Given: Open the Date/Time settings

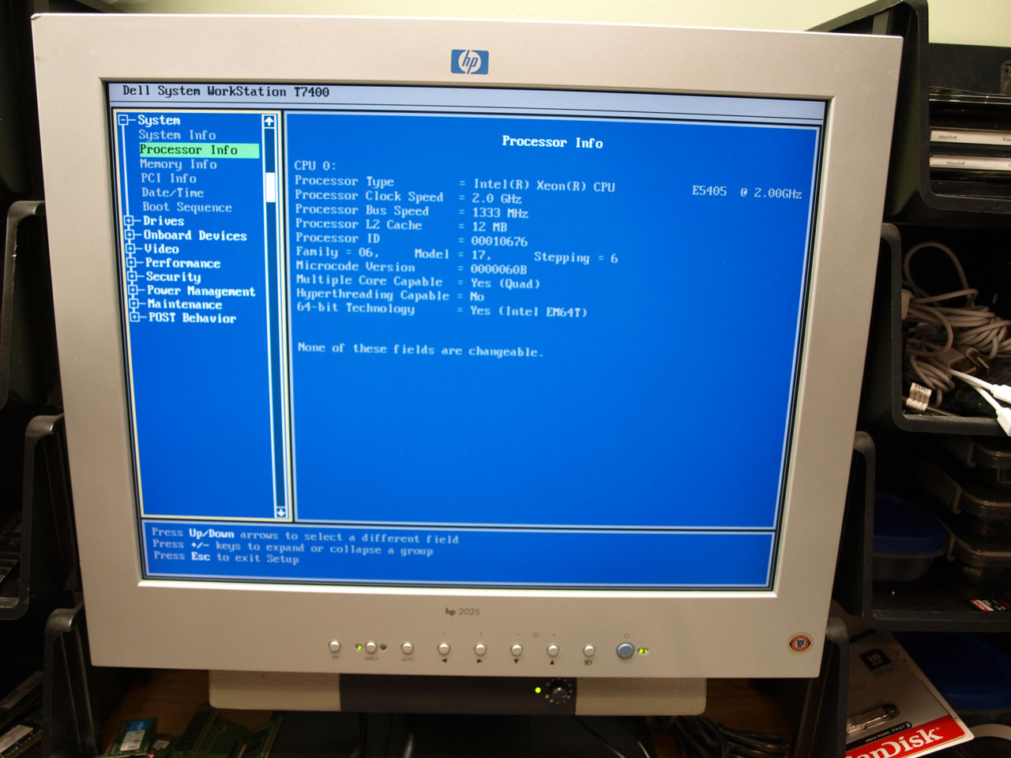Looking at the screenshot, I should click(x=173, y=193).
